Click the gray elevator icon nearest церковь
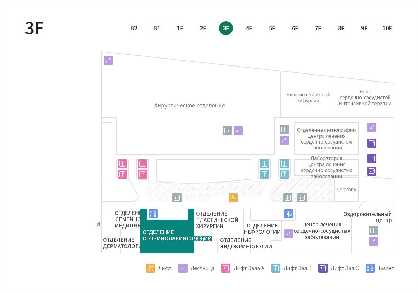 click(x=302, y=198)
